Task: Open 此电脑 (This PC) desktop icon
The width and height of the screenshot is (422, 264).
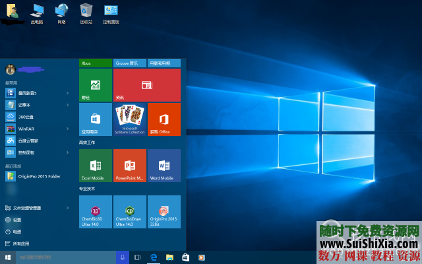Action: (x=37, y=14)
